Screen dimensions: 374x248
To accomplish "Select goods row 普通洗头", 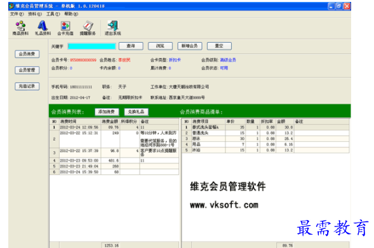I will [x=265, y=133].
